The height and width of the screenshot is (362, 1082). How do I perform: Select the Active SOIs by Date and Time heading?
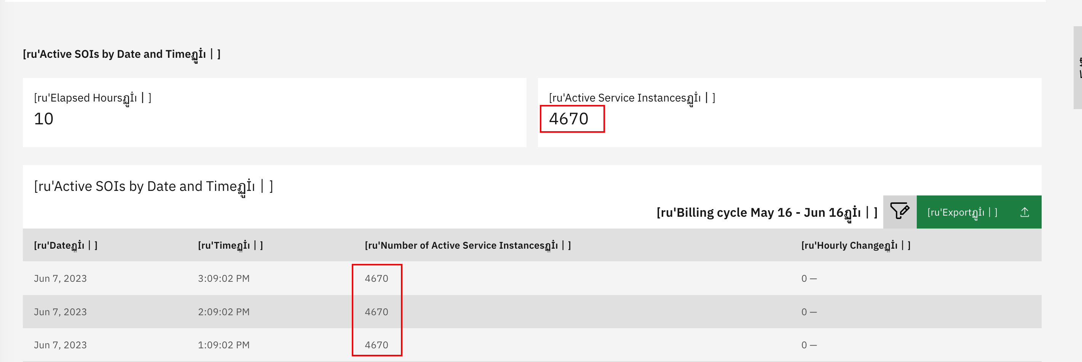[122, 53]
